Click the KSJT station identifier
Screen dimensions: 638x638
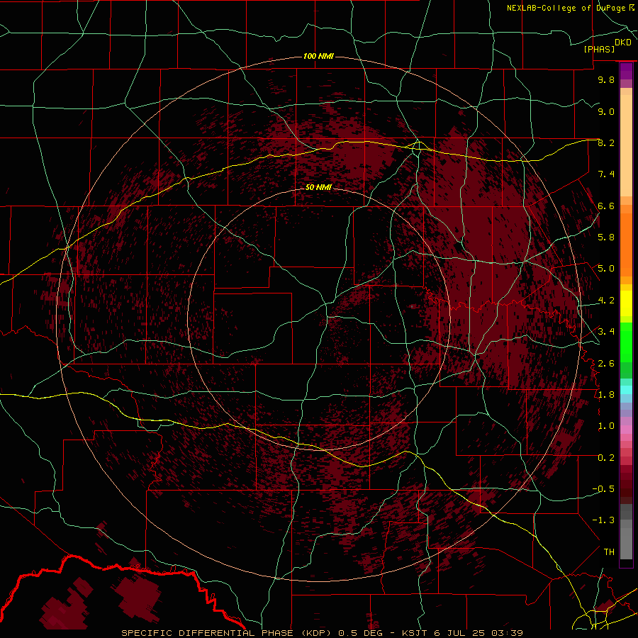415,633
